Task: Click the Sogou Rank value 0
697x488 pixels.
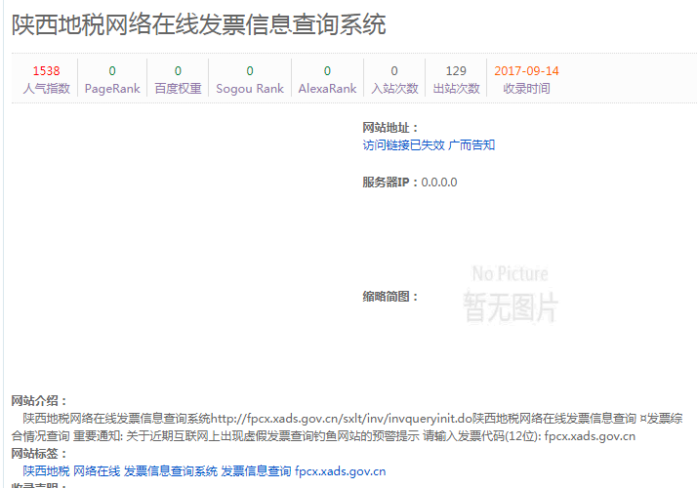Action: click(x=250, y=71)
